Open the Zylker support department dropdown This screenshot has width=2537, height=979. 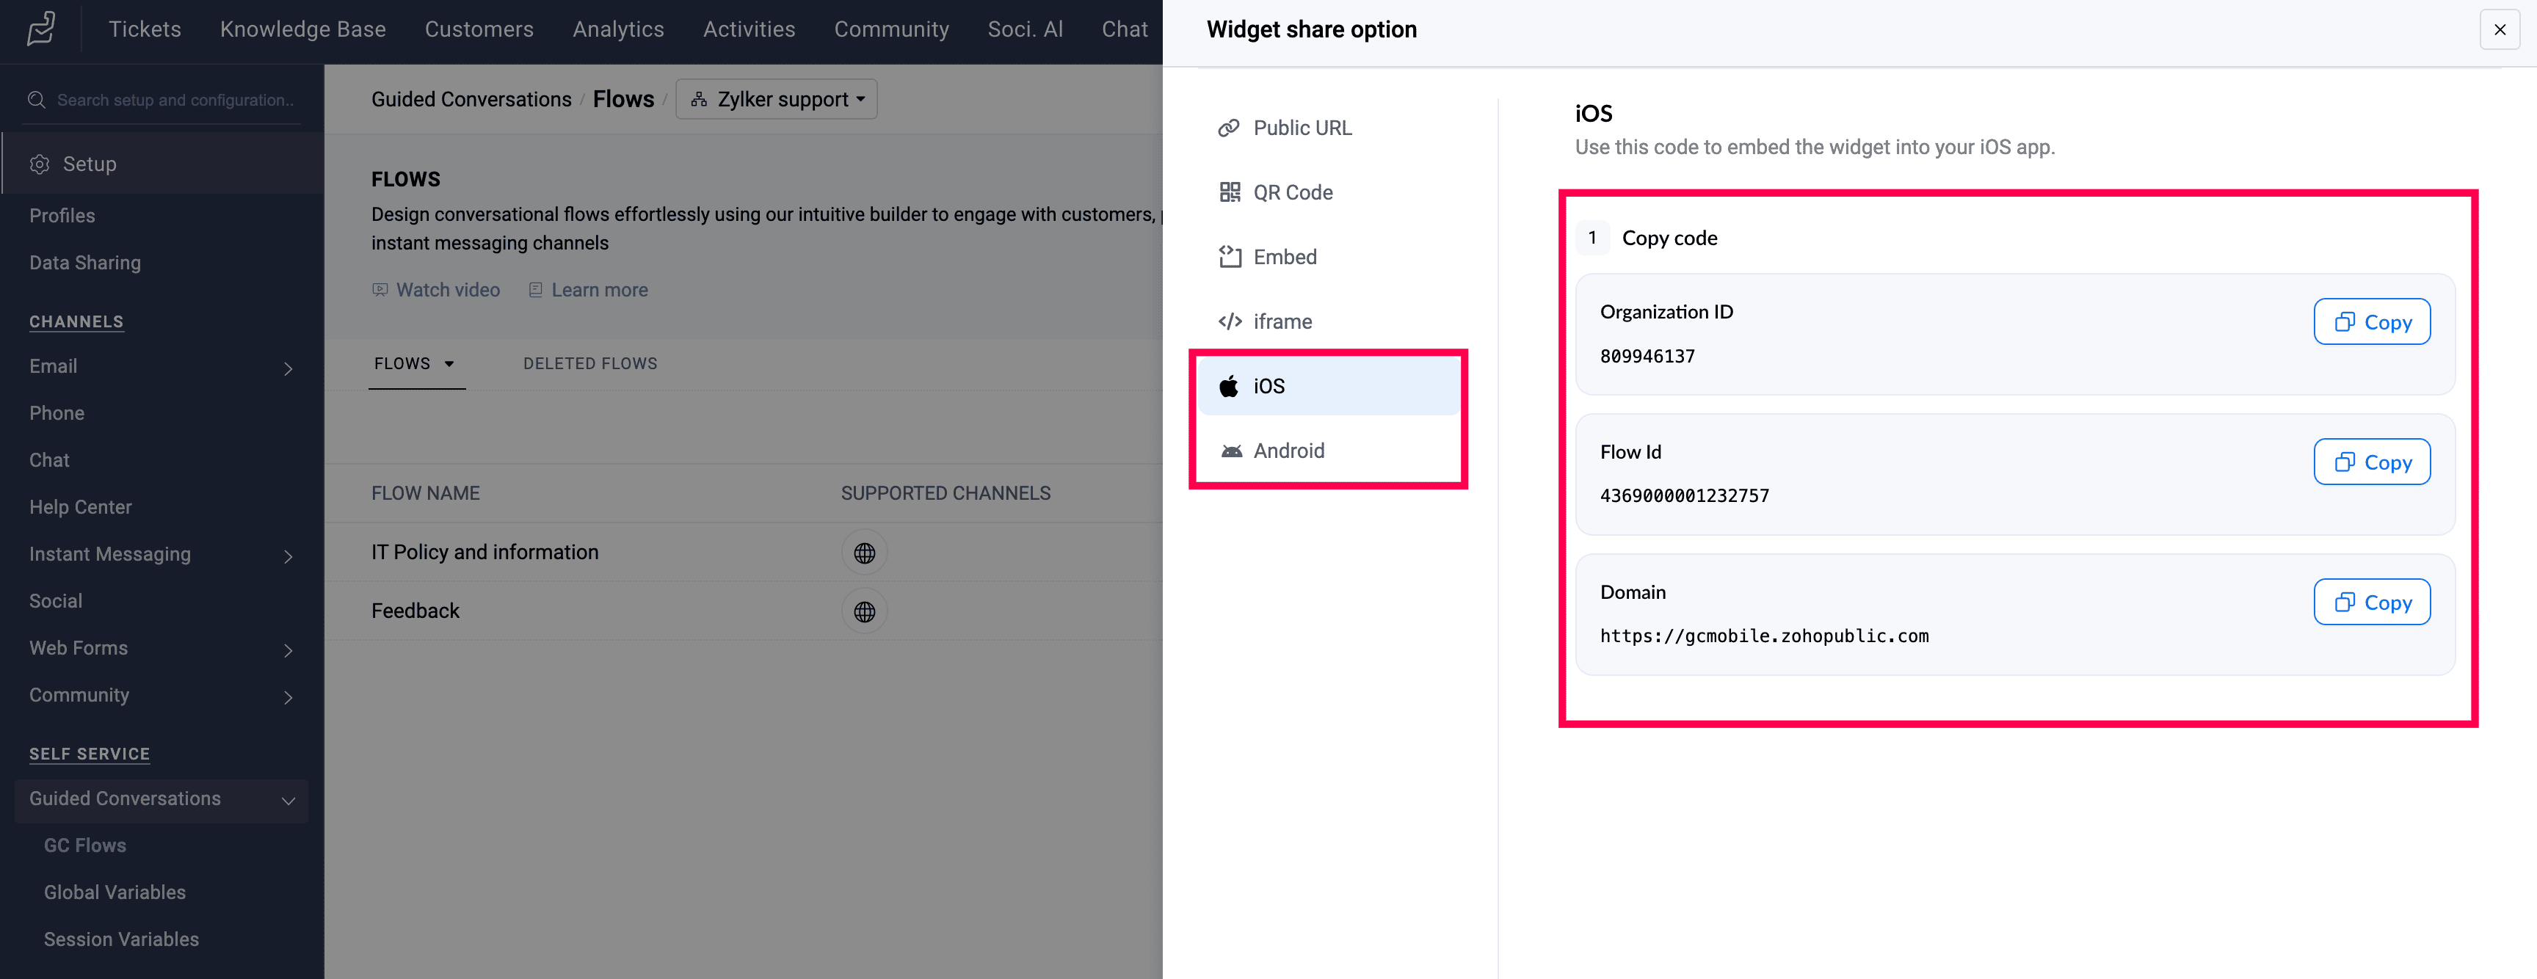tap(776, 100)
